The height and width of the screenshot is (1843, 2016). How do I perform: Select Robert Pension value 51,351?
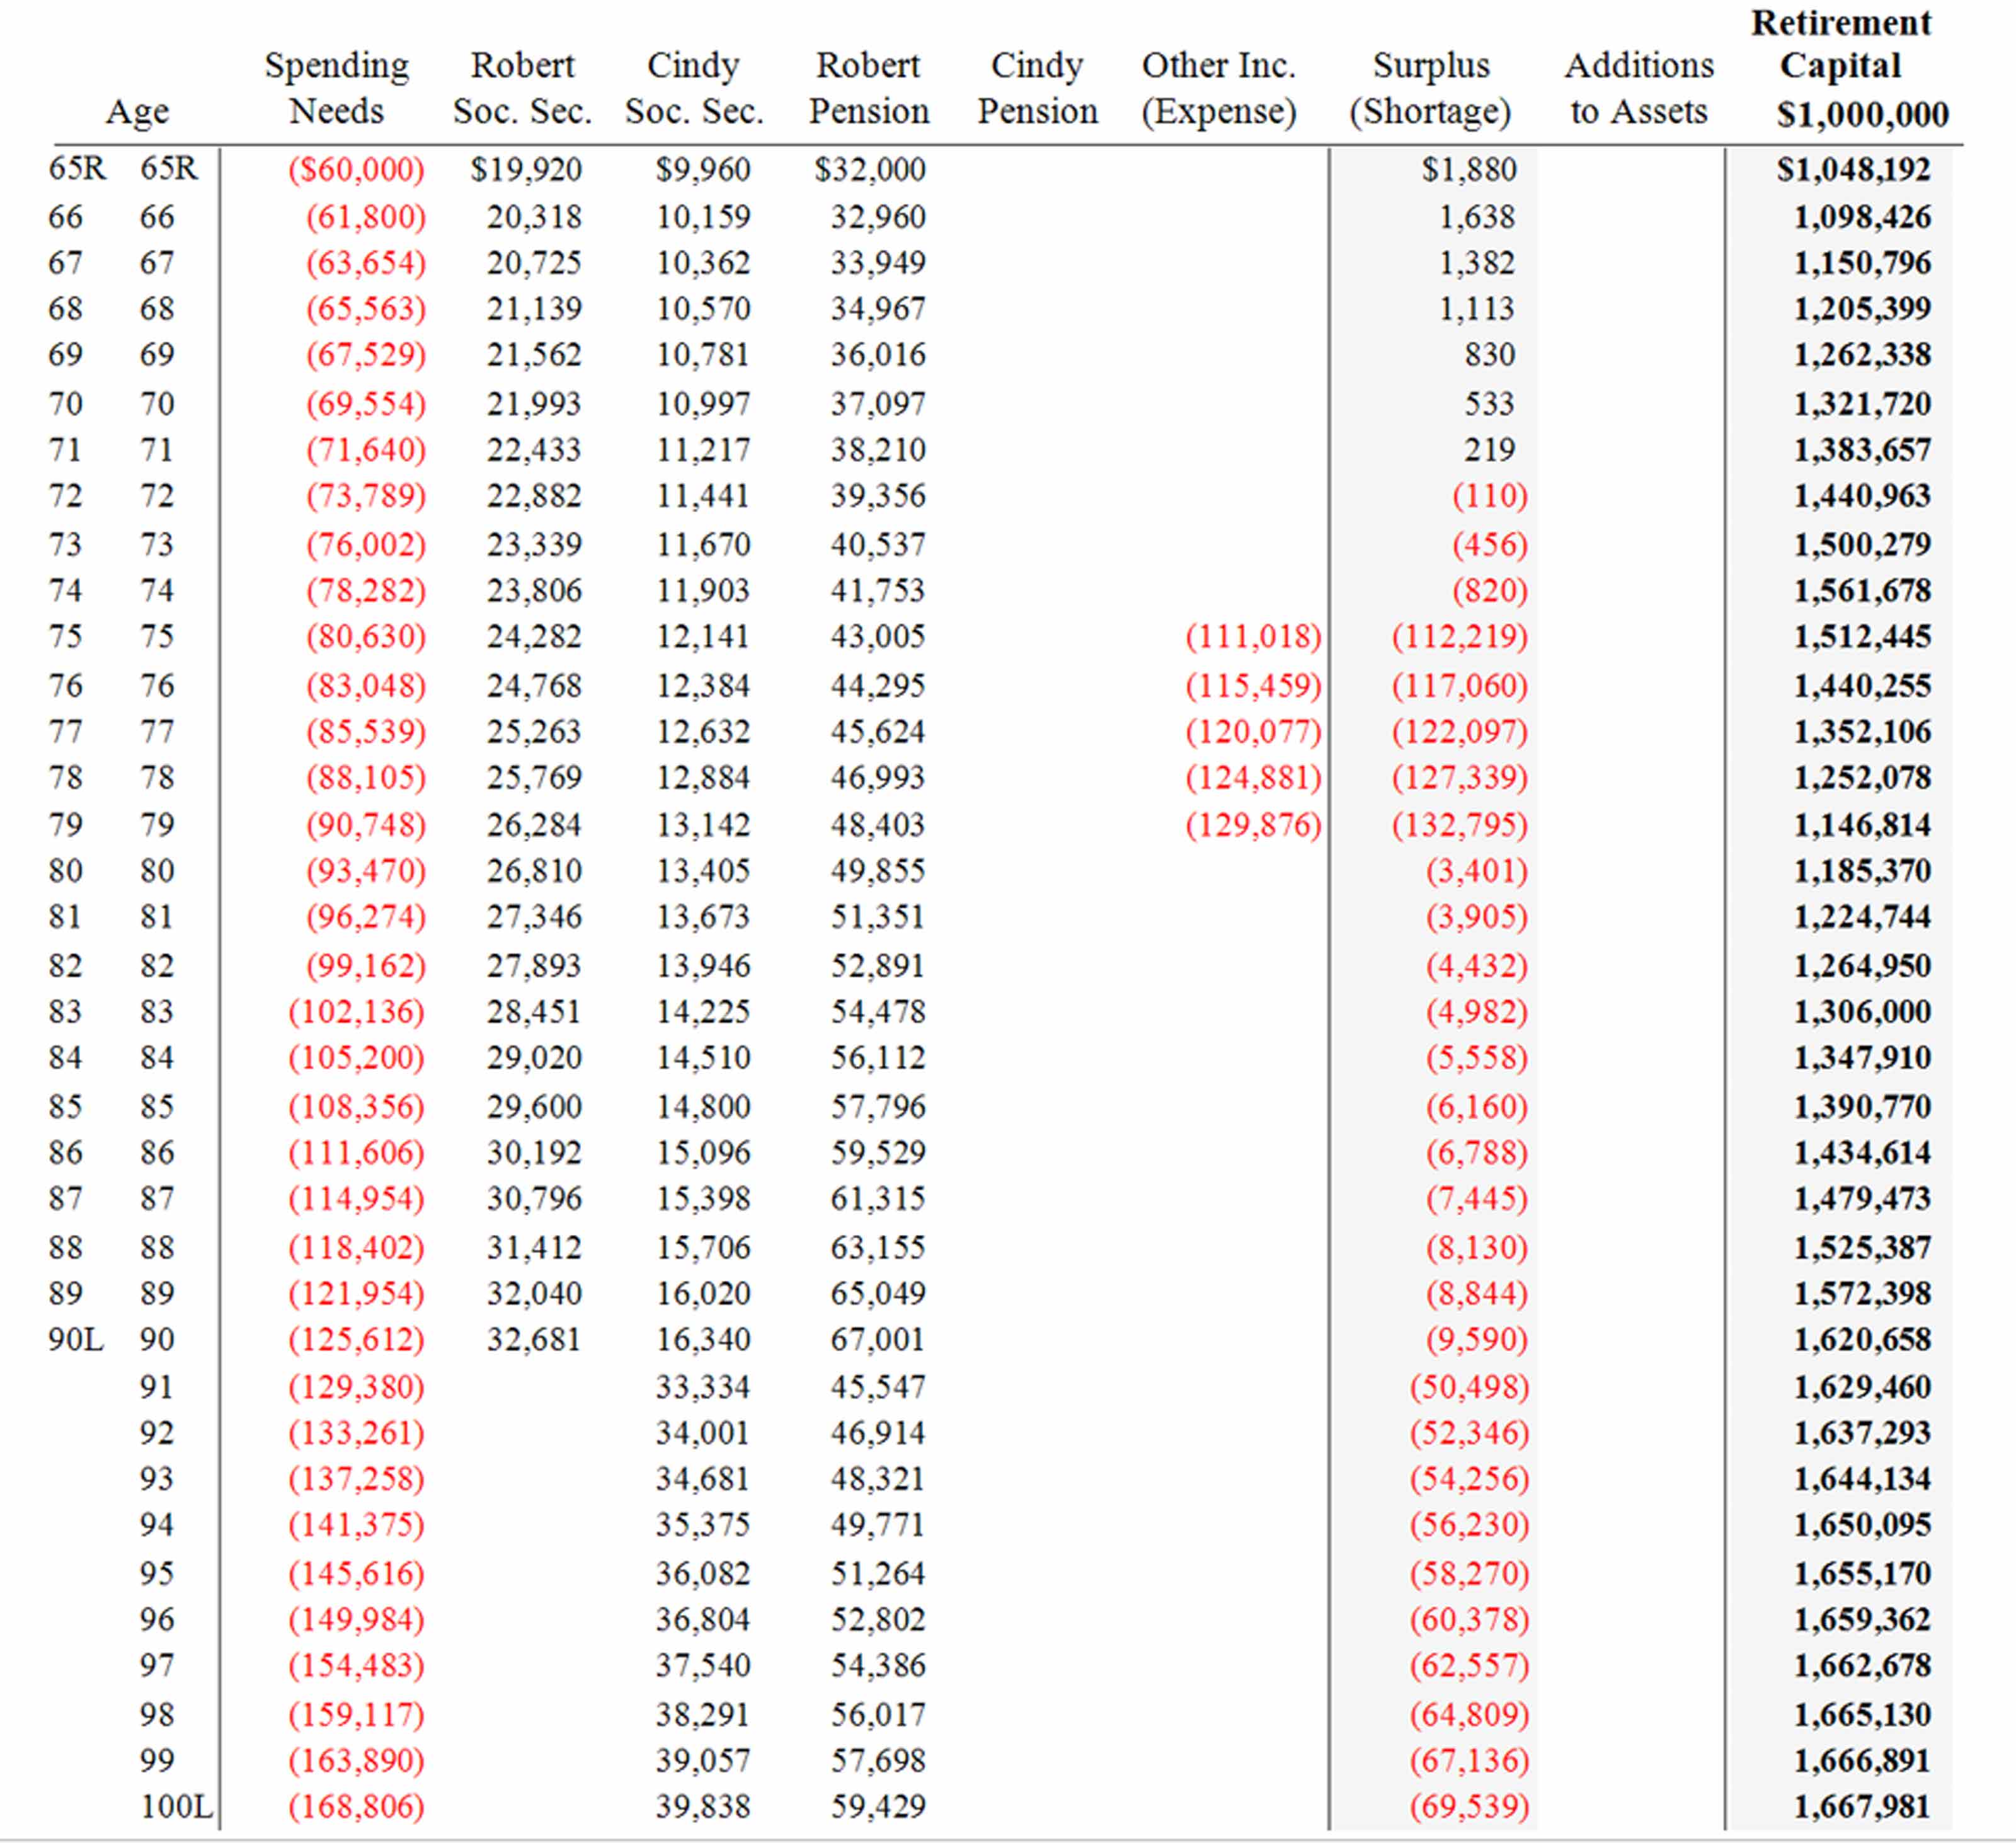coord(878,917)
